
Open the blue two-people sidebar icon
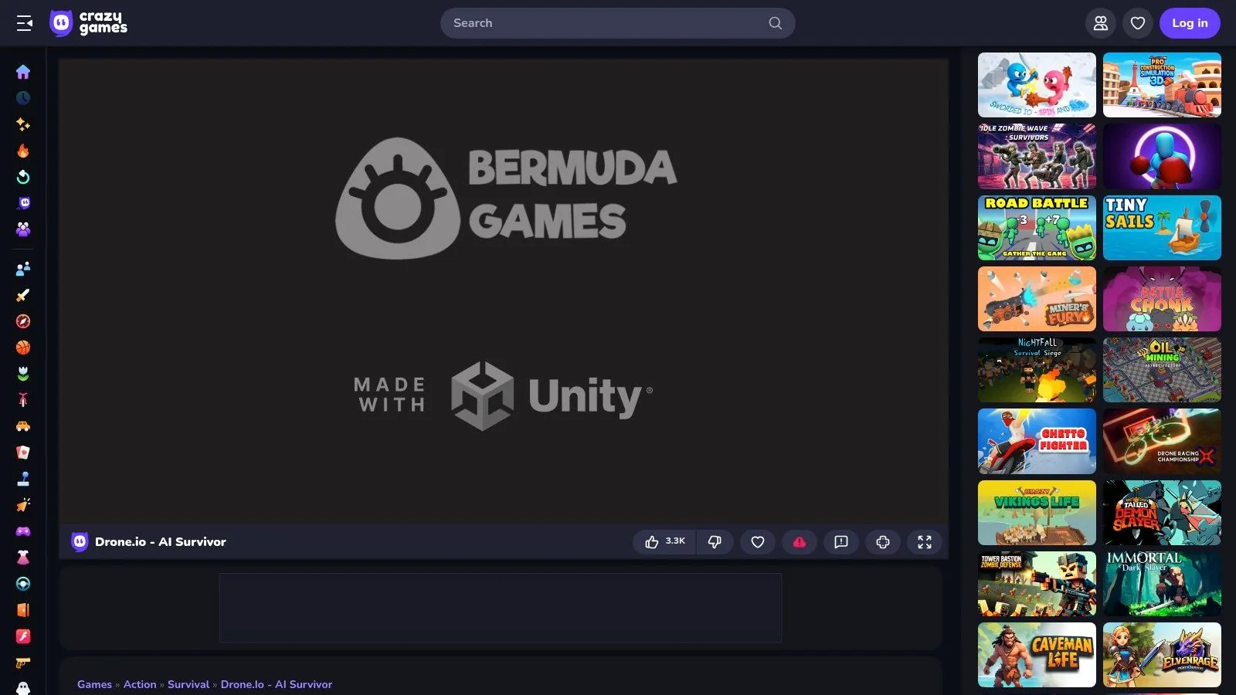coord(23,269)
